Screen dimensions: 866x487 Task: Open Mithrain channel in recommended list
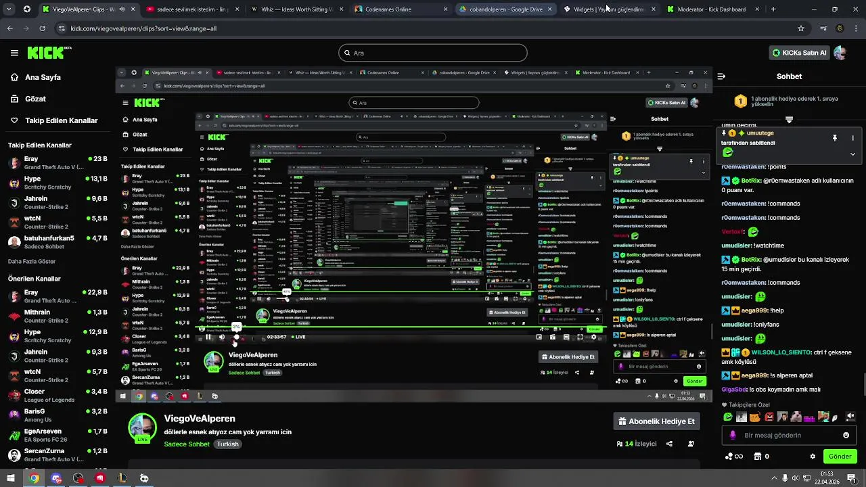(x=58, y=316)
